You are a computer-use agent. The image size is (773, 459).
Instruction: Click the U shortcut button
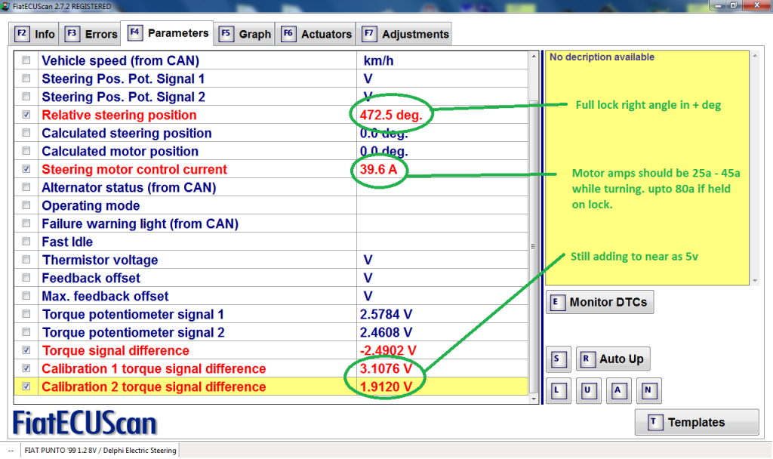click(x=587, y=391)
